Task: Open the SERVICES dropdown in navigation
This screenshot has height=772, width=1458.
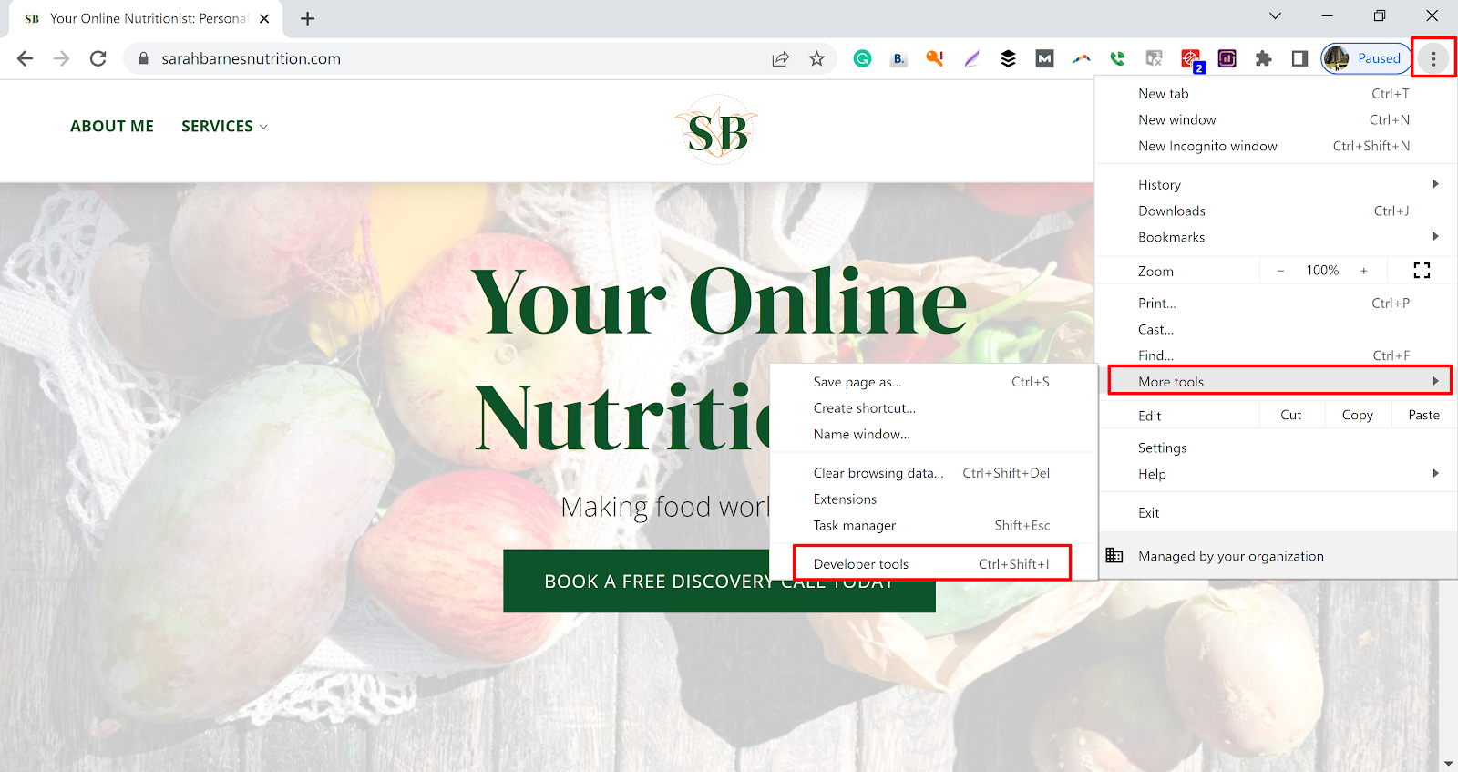Action: [224, 126]
